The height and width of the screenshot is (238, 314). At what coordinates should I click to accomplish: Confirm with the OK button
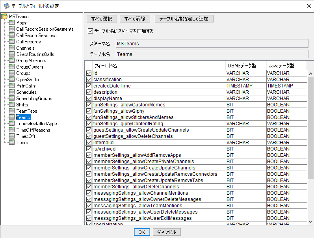[142, 232]
